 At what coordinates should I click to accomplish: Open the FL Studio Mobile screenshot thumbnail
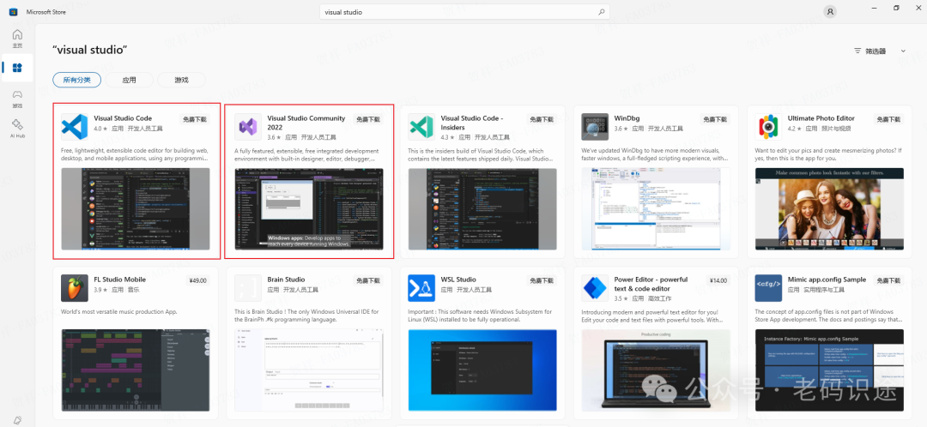136,370
